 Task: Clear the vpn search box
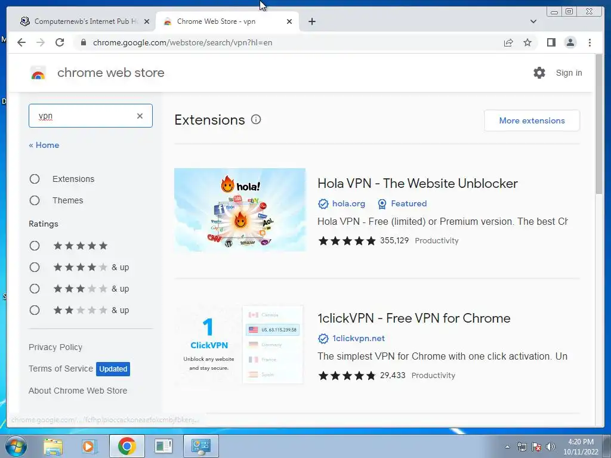140,116
